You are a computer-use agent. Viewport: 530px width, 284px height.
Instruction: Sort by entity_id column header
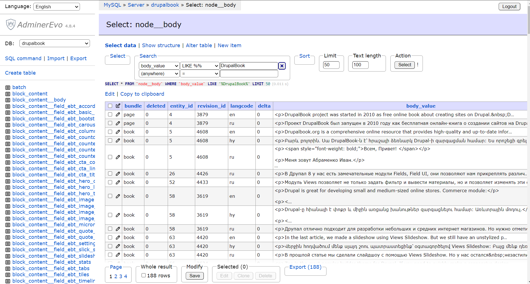point(181,106)
